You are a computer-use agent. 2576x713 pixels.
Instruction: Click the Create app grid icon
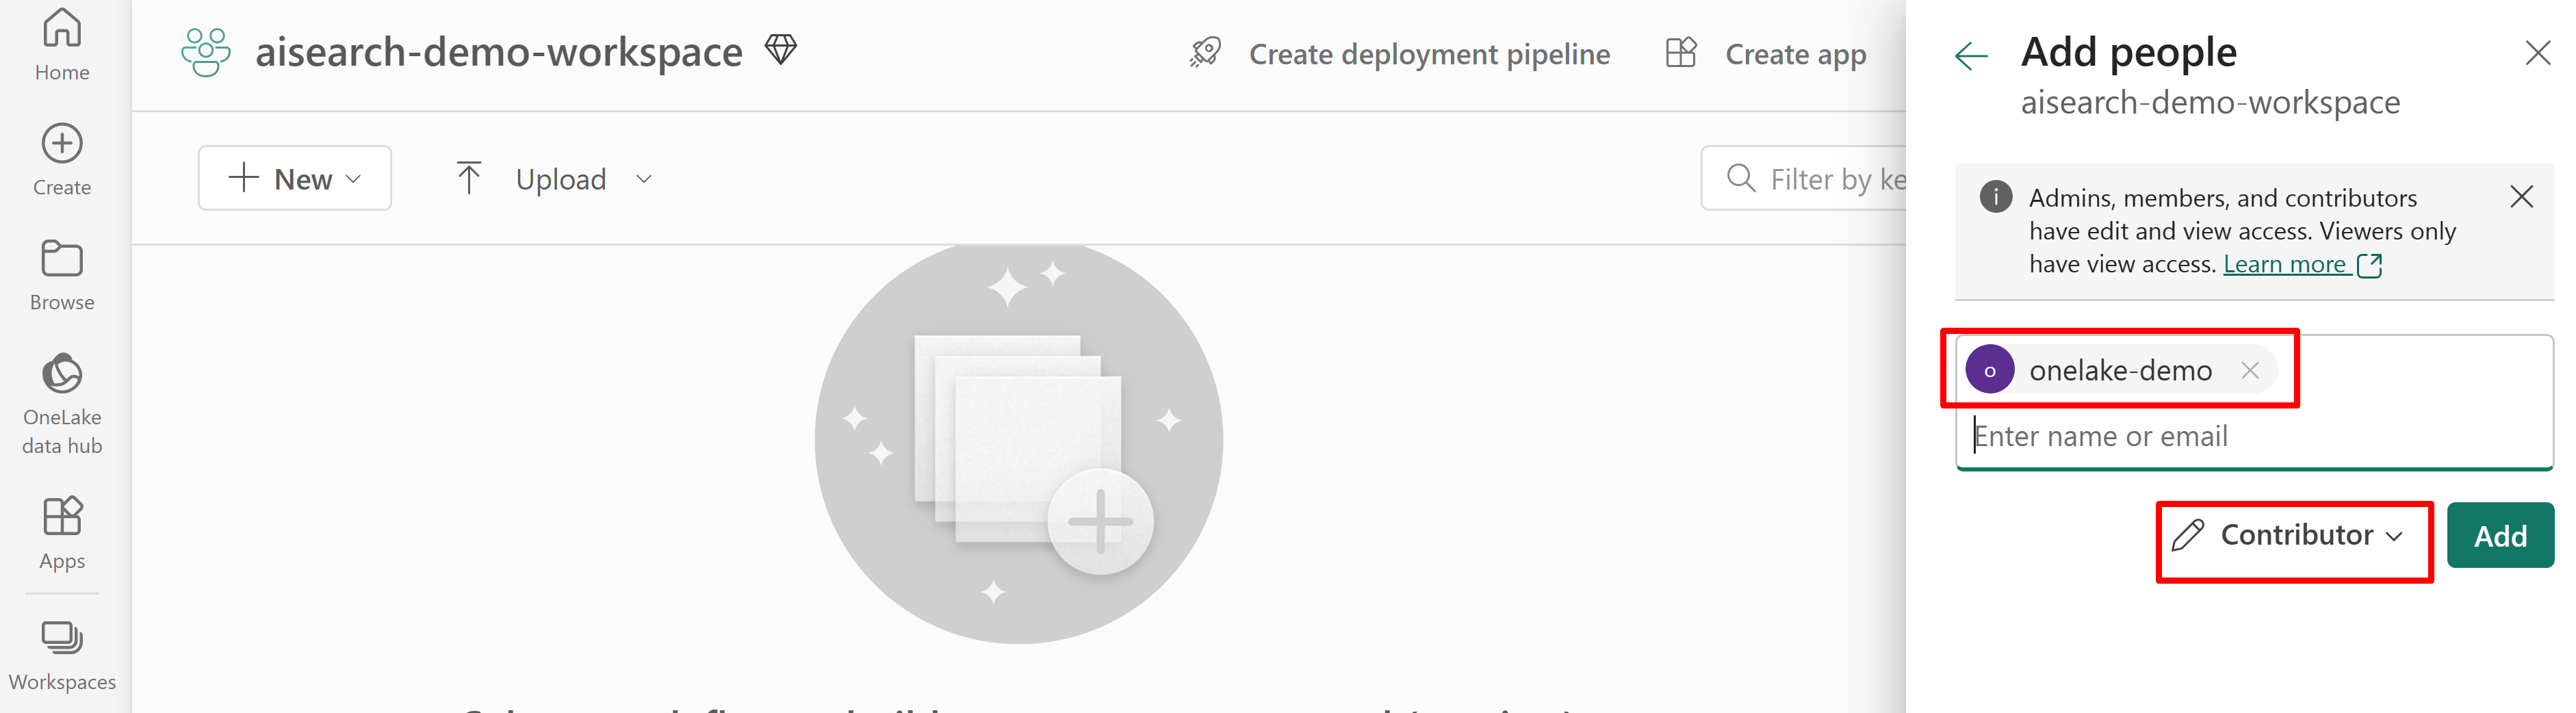[x=1681, y=53]
